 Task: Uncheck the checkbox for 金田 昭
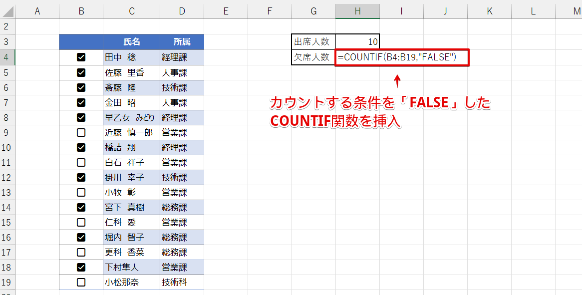pos(81,102)
